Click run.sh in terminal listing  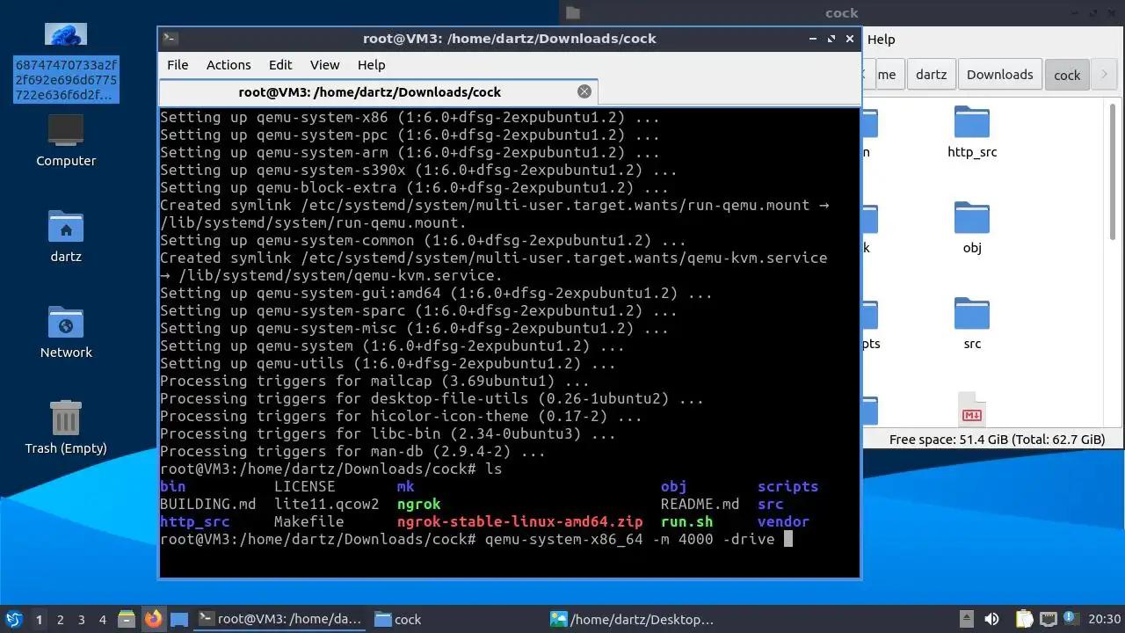[686, 521]
